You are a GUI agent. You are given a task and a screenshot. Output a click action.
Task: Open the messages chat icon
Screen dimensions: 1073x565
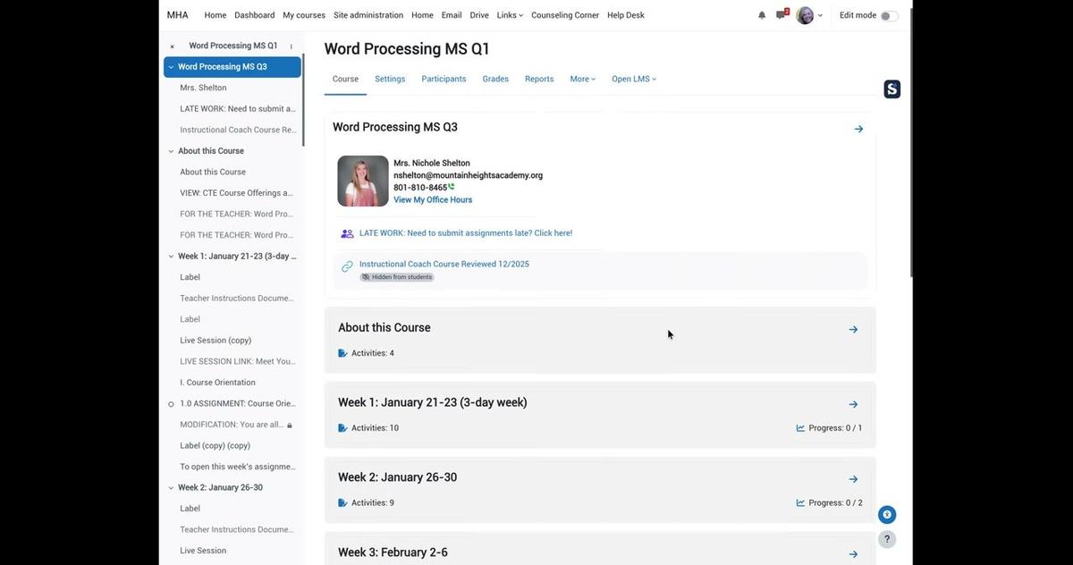tap(781, 15)
